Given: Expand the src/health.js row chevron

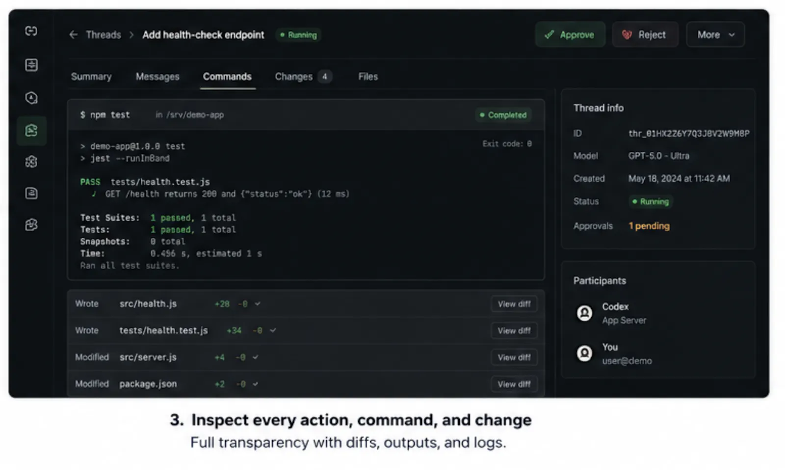Looking at the screenshot, I should (x=258, y=304).
